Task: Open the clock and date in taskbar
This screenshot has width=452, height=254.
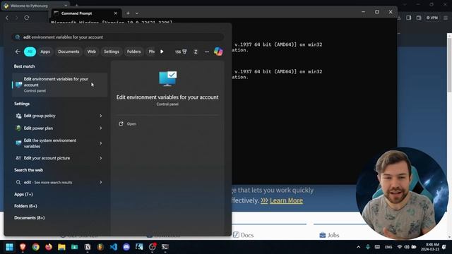Action: click(x=430, y=247)
